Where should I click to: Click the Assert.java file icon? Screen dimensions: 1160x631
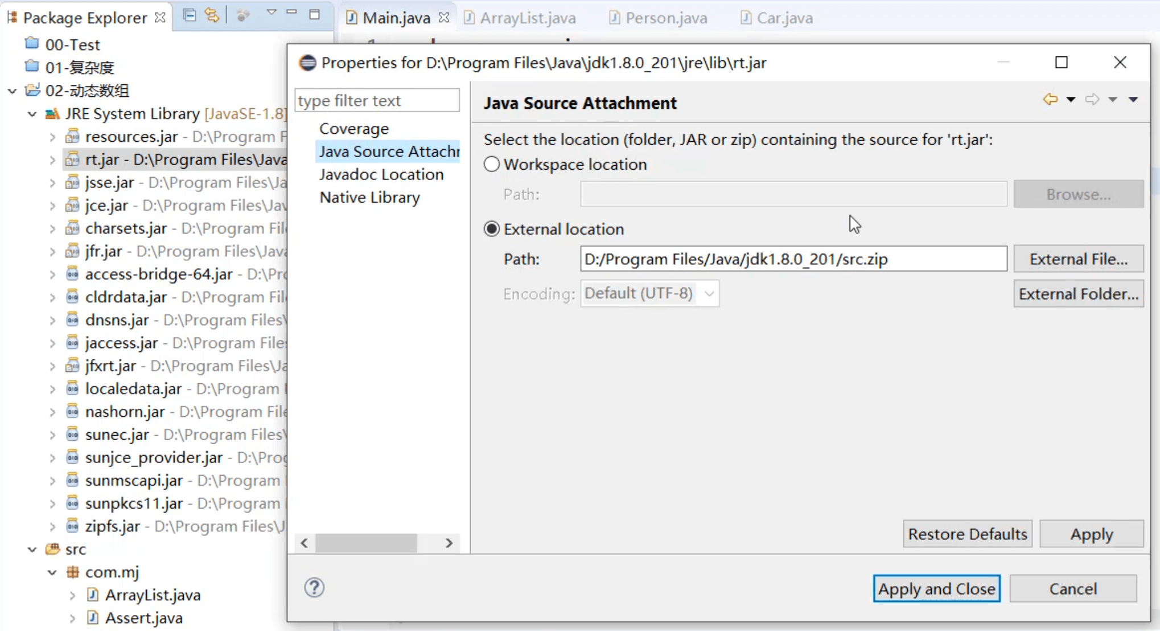92,618
